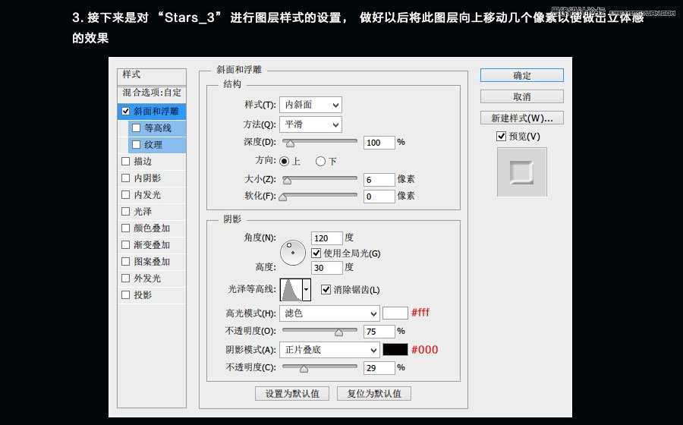Open 阴影模式(A) dropdown showing 正片叠底
The image size is (683, 425).
click(329, 350)
